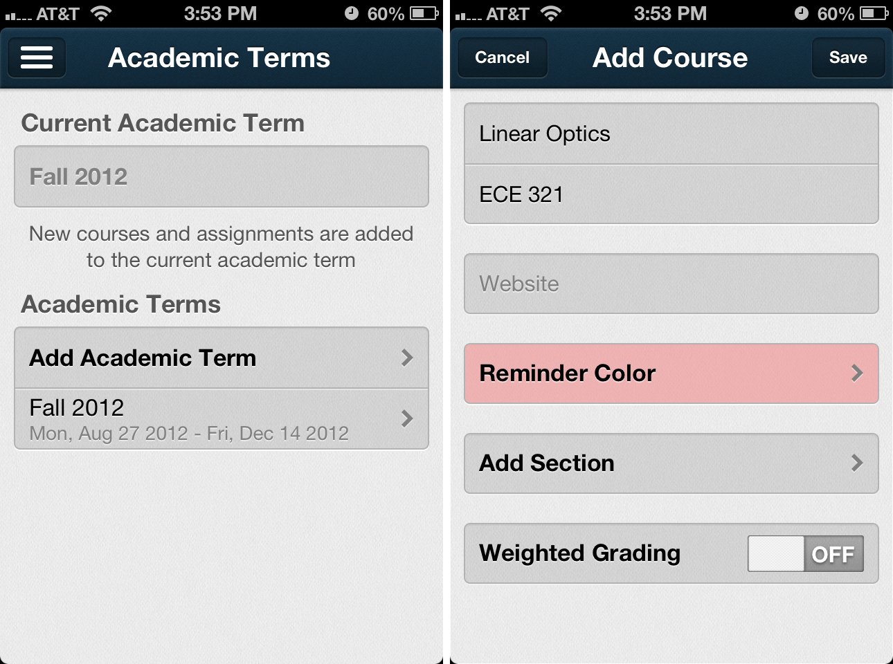Open Fall 2012 term details chevron
Image resolution: width=893 pixels, height=664 pixels.
[407, 418]
